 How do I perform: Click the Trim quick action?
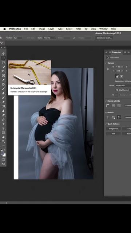(x=113, y=134)
